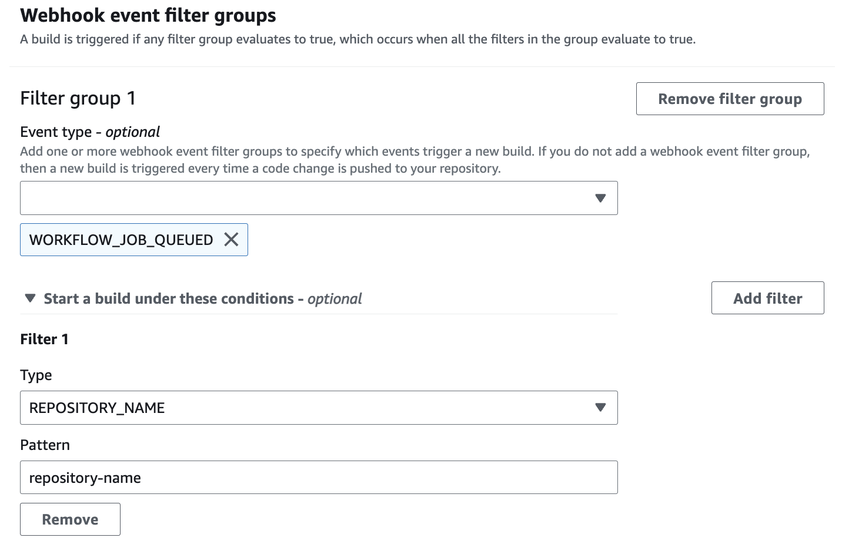This screenshot has width=842, height=551.
Task: Select the REPOSITORY_NAME dropdown caret
Action: click(x=600, y=408)
